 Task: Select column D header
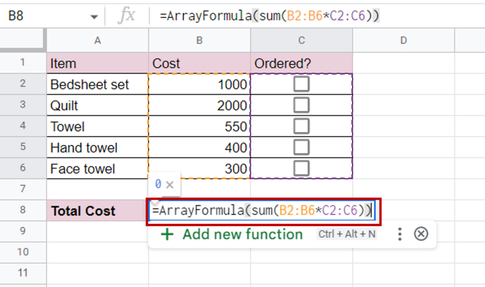click(x=403, y=40)
